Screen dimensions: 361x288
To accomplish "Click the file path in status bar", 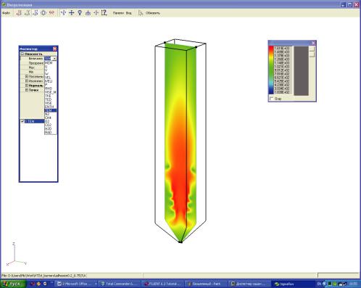I will [x=43, y=276].
